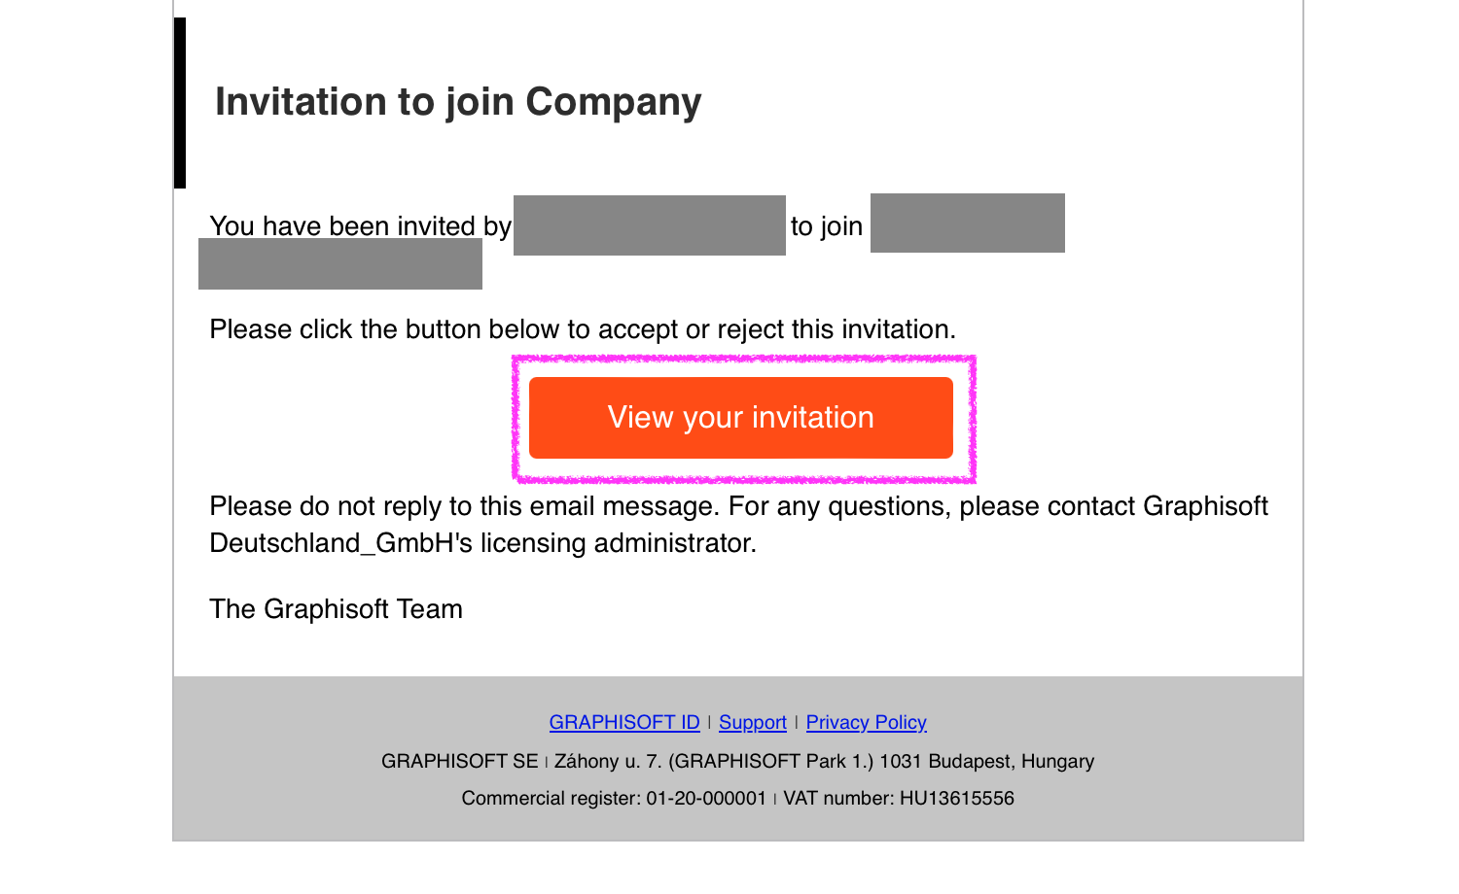Viewport: 1459px width, 894px height.
Task: Click the View your invitation button
Action: [x=741, y=418]
